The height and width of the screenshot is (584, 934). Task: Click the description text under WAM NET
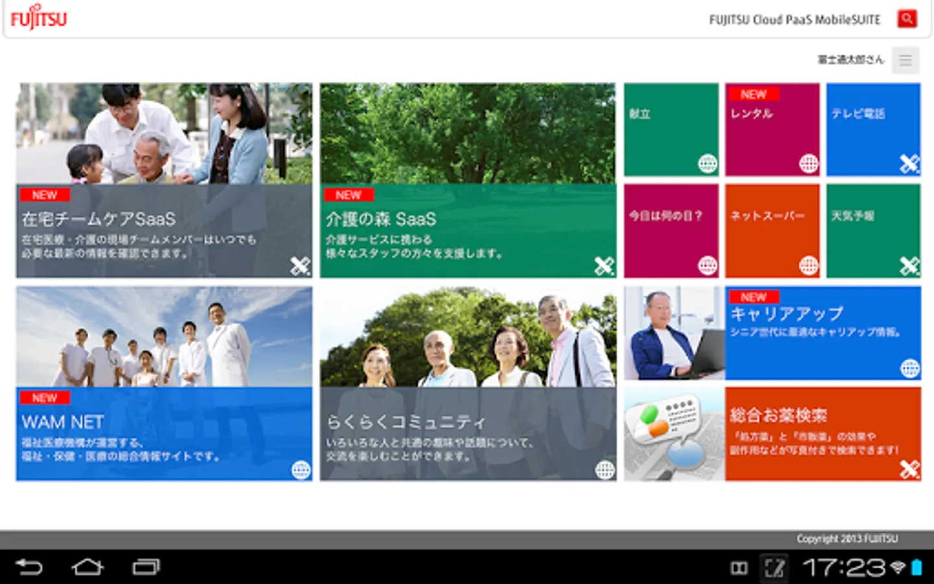coord(121,450)
